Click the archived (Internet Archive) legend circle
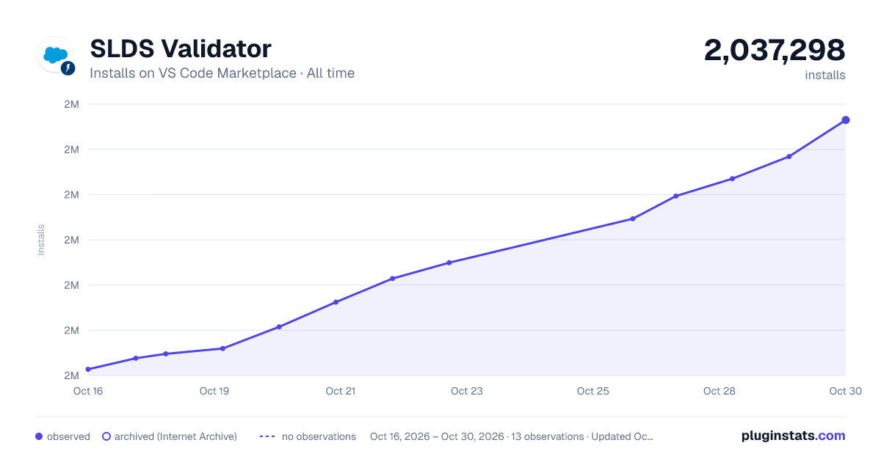The image size is (881, 462). [x=106, y=436]
